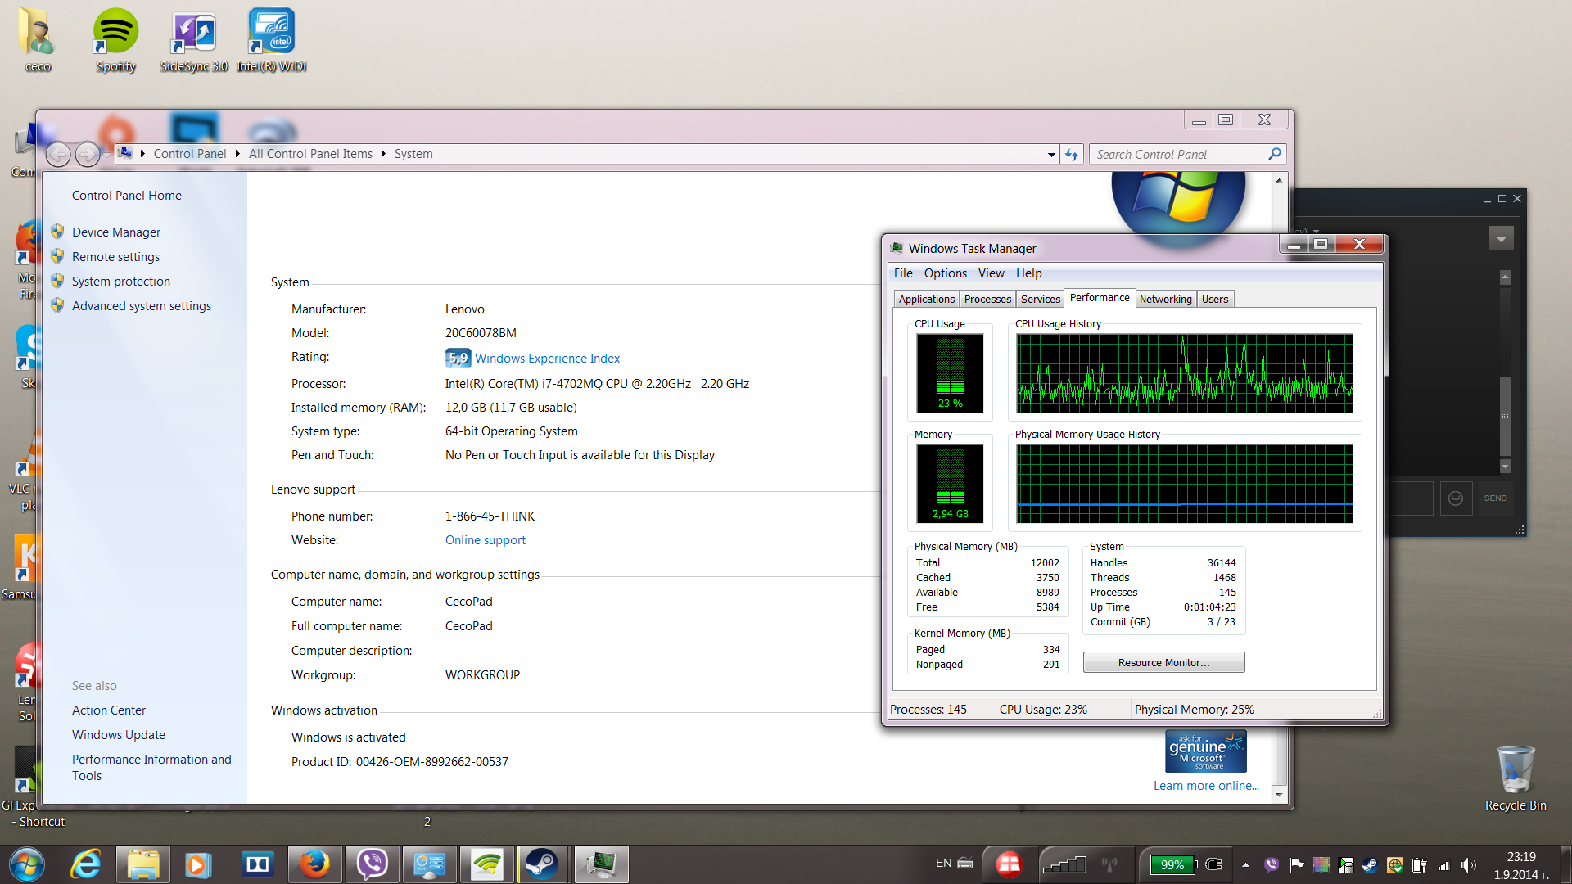This screenshot has height=884, width=1572.
Task: Click the Windows Start orb
Action: (26, 864)
